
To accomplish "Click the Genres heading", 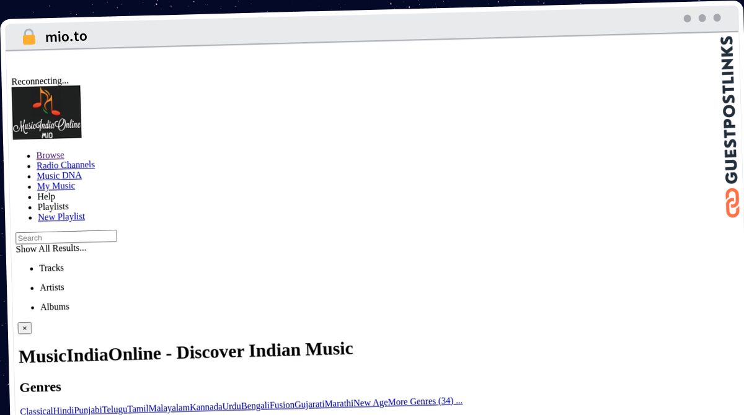I will (40, 387).
